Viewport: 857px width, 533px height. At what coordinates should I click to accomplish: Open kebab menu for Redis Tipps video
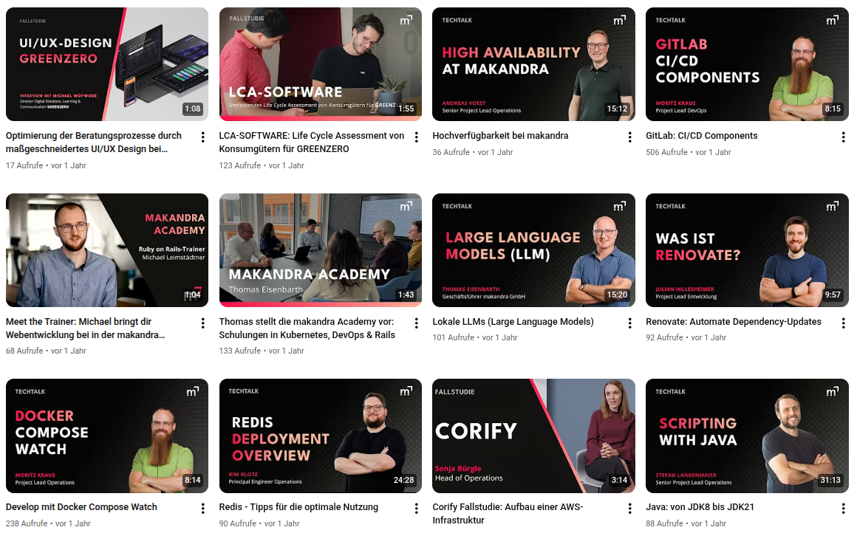click(416, 509)
